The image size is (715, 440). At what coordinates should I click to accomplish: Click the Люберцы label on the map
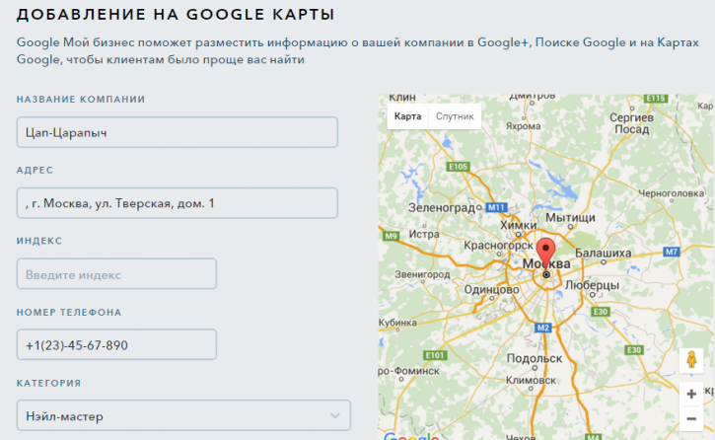tap(592, 285)
